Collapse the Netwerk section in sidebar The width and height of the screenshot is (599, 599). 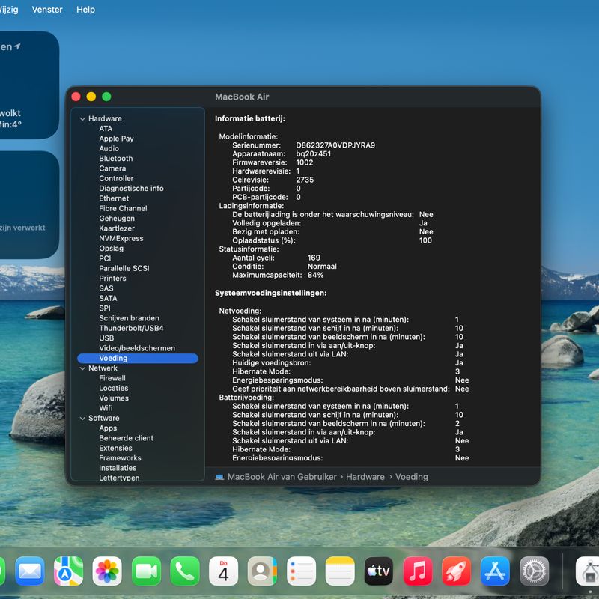click(82, 368)
